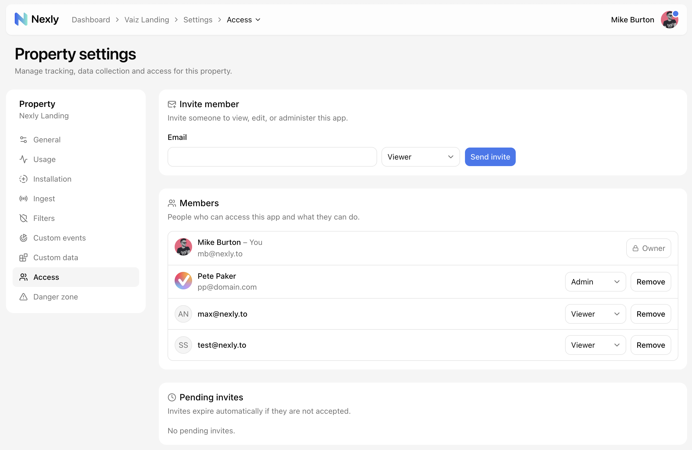This screenshot has width=692, height=450.
Task: Go to Dashboard breadcrumb
Action: click(x=91, y=20)
